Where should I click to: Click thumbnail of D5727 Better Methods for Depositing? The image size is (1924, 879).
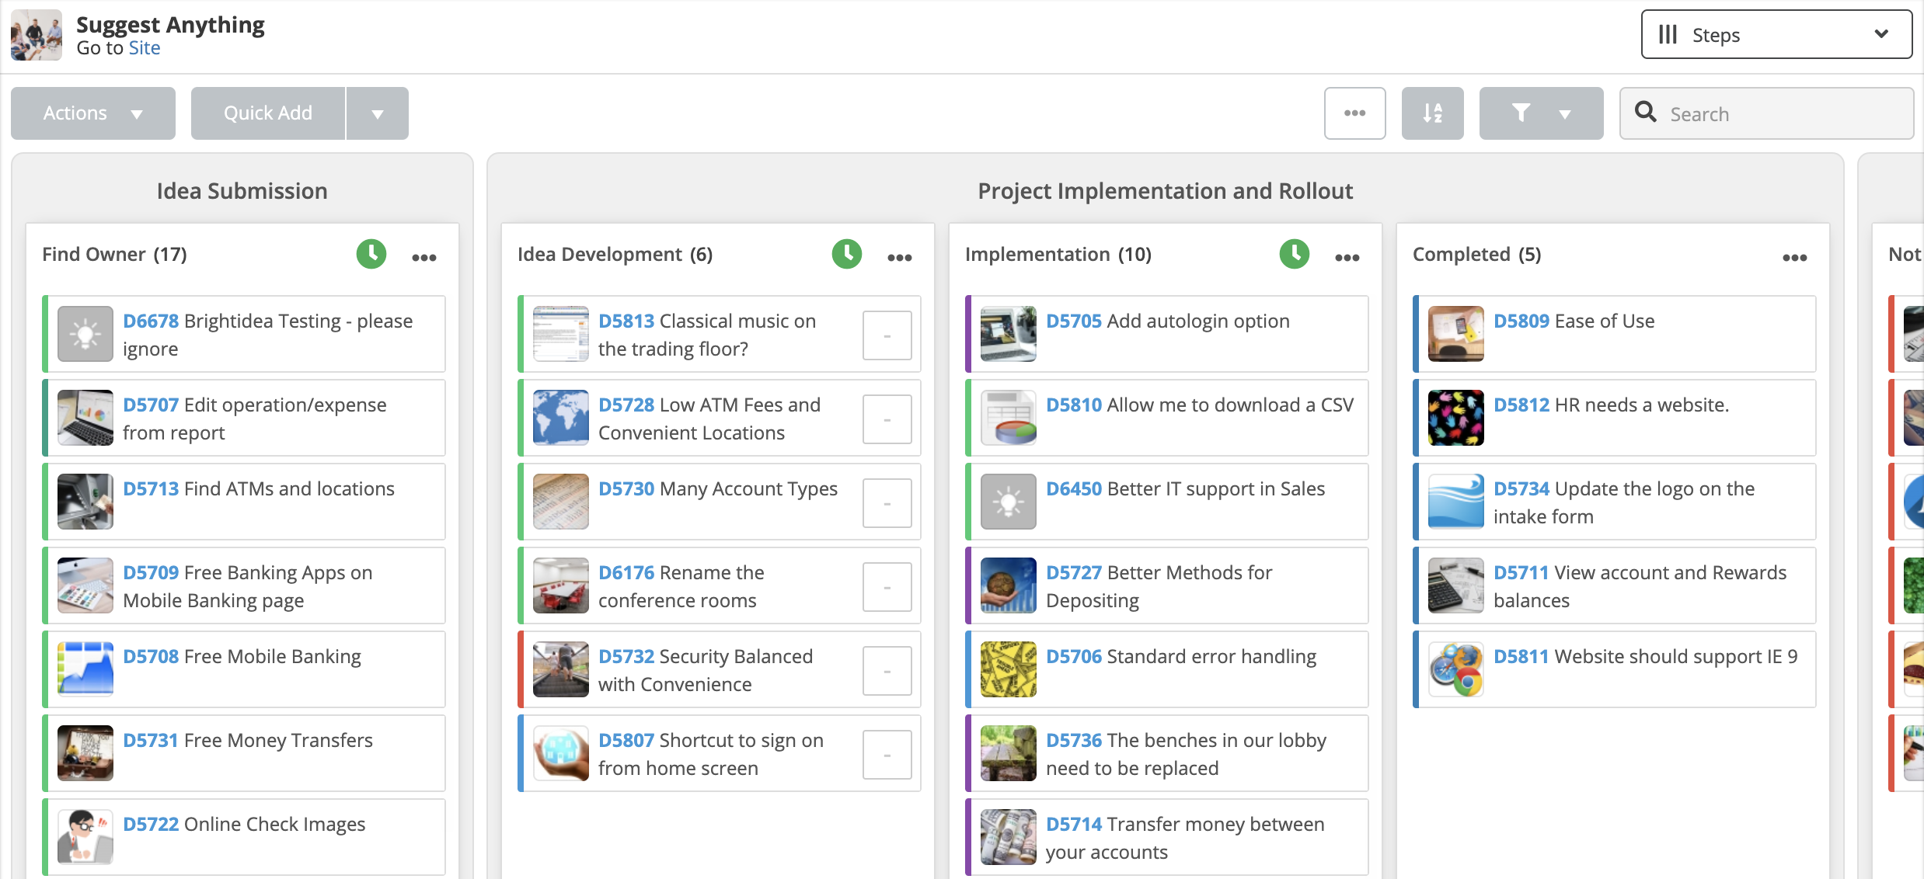coord(1009,585)
